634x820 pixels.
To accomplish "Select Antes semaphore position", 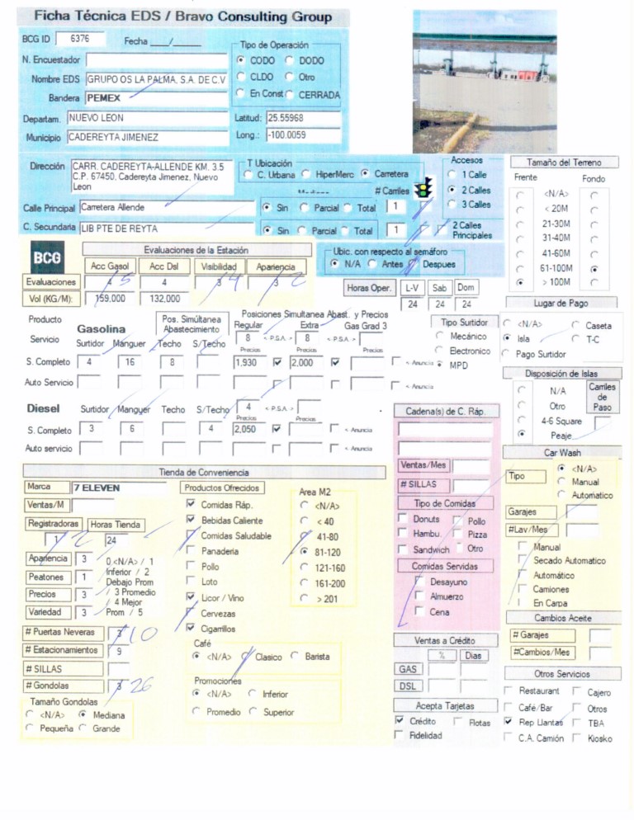I will 372,264.
